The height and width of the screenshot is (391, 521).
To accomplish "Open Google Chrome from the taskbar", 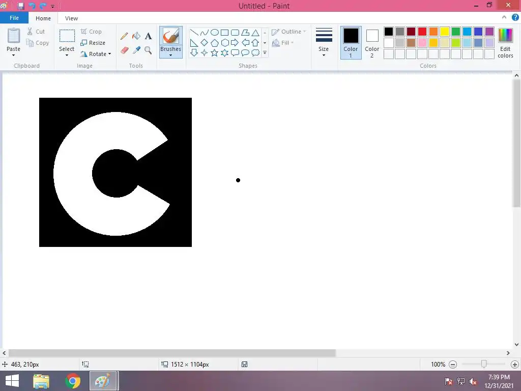I will coord(73,381).
